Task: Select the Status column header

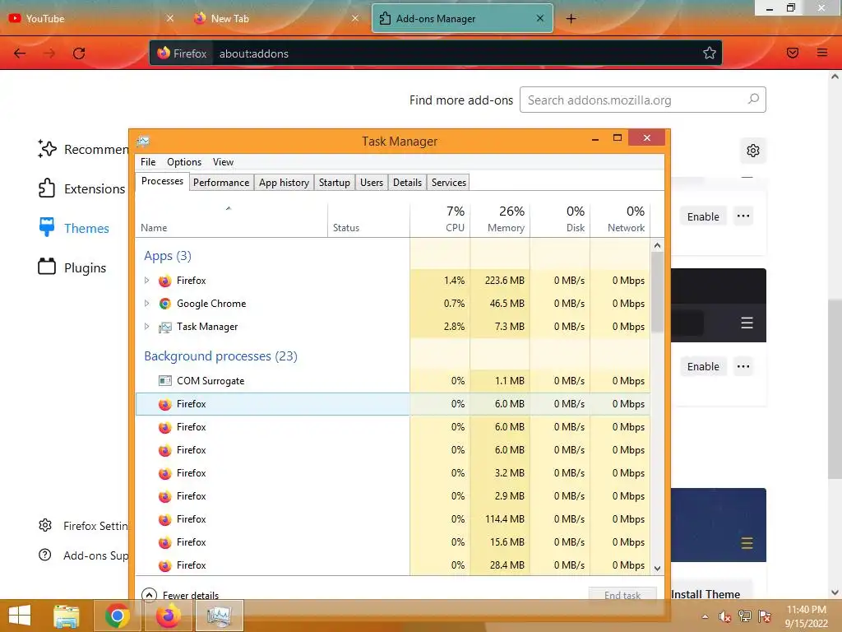Action: point(368,221)
